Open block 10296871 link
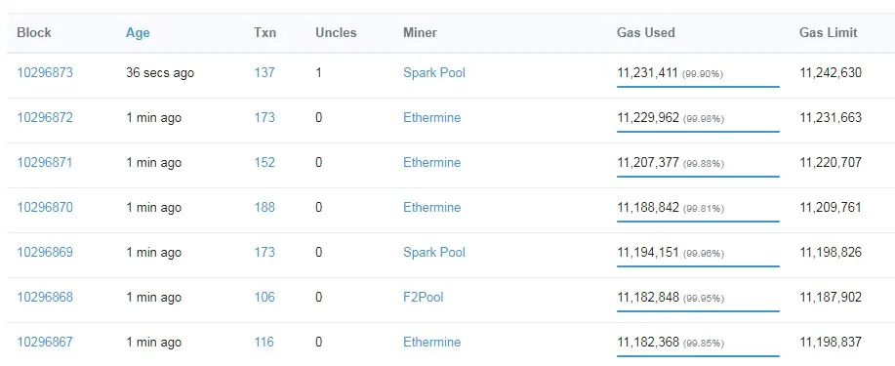 click(x=45, y=163)
